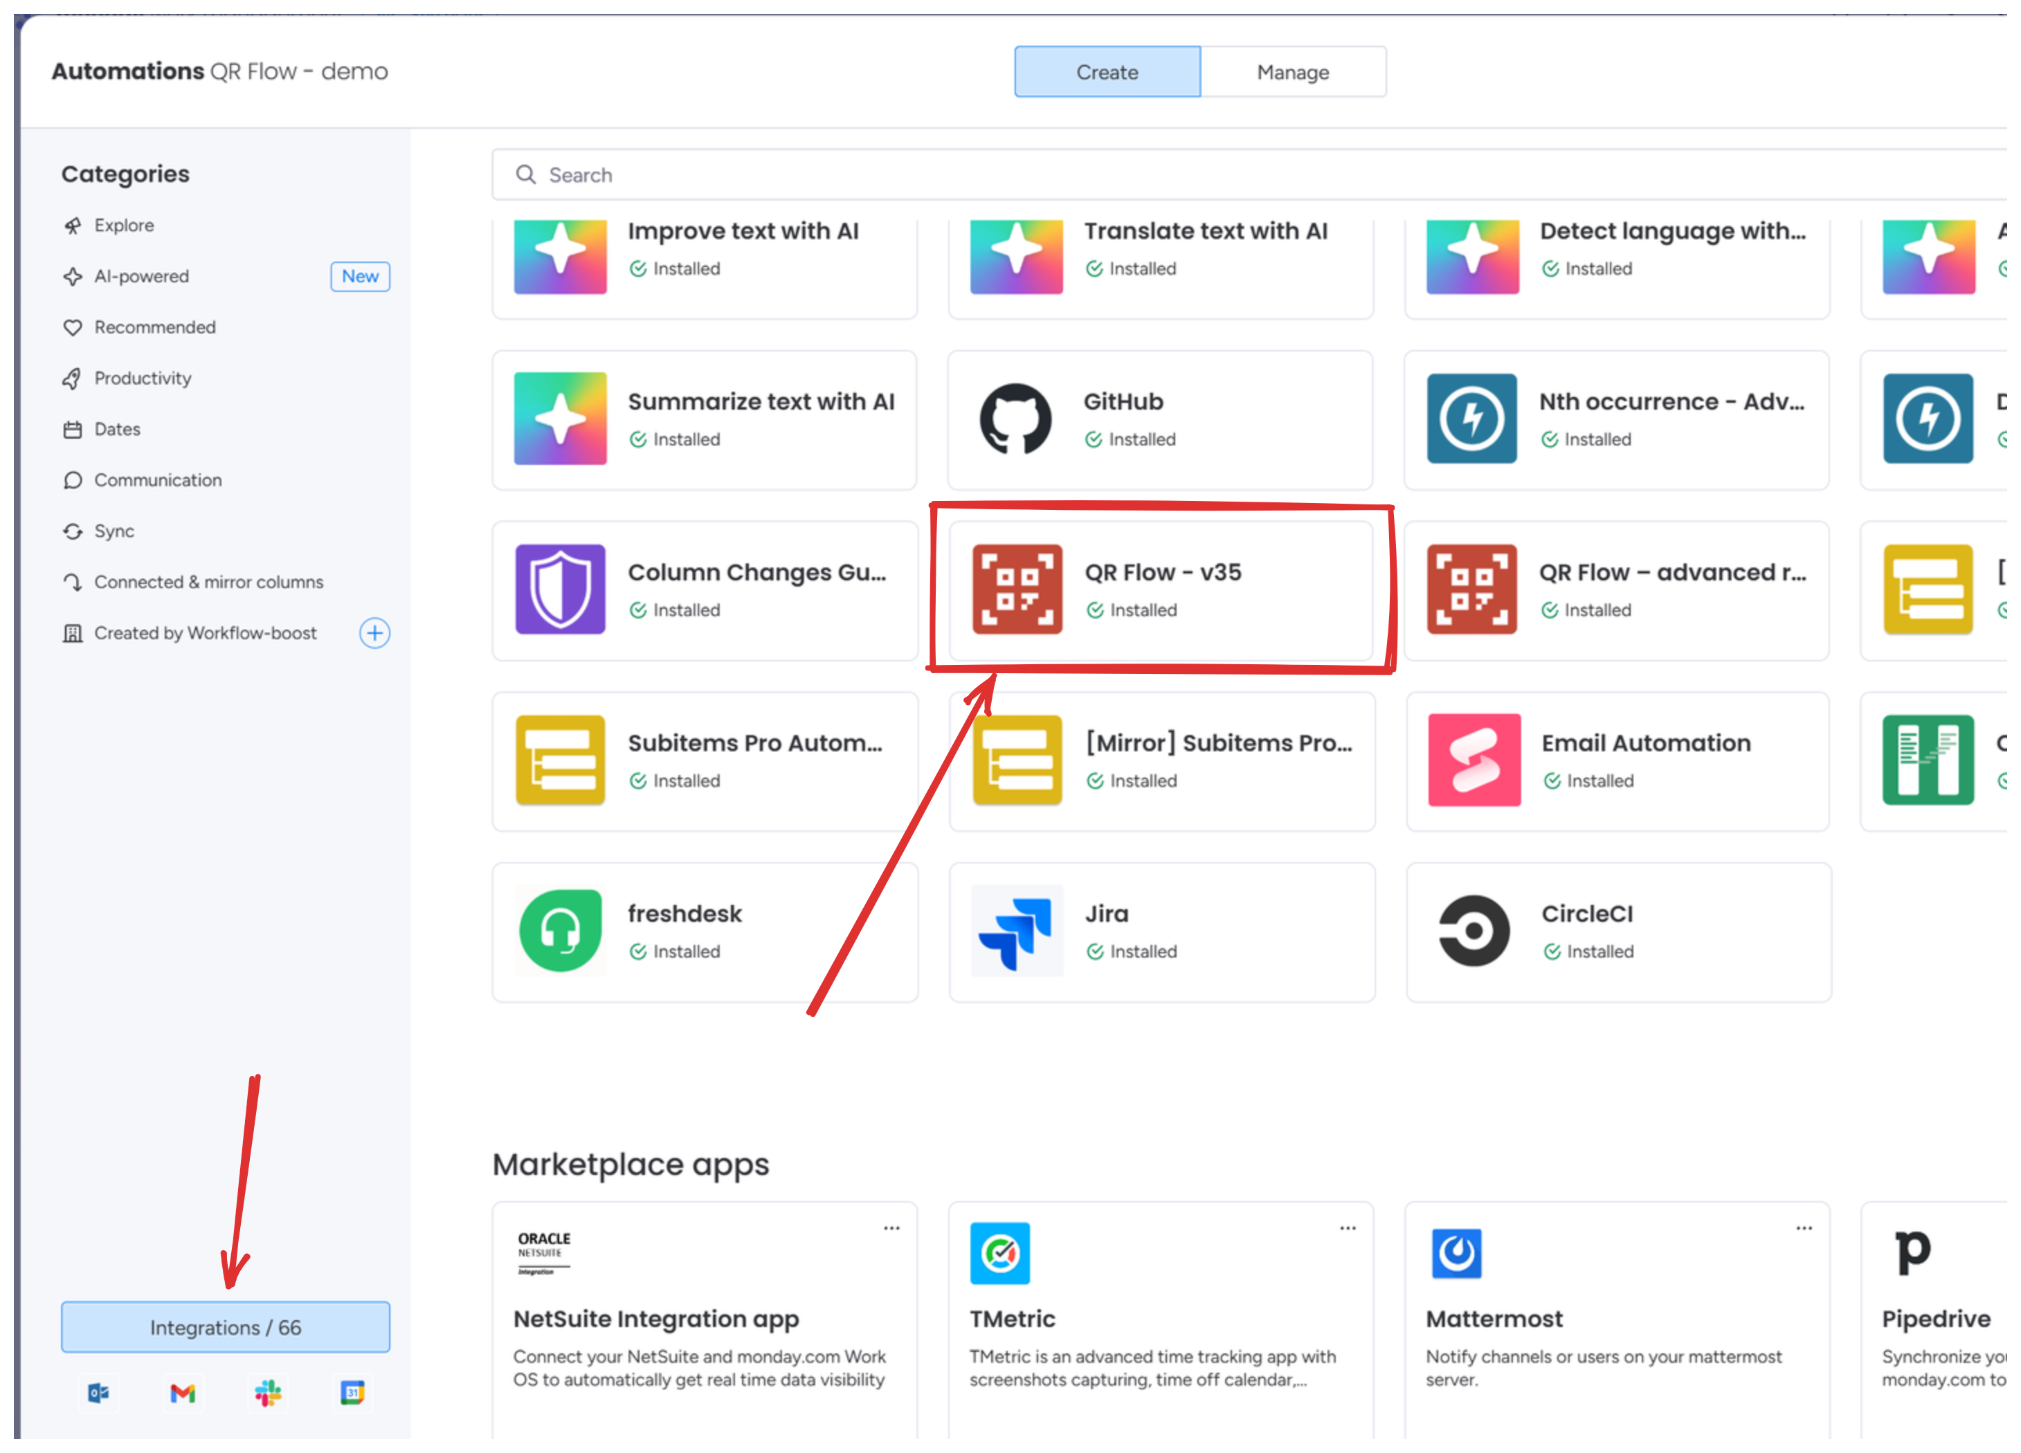Open NetSuite Integration app options menu
Screen dimensions: 2021x1453
click(x=891, y=1227)
